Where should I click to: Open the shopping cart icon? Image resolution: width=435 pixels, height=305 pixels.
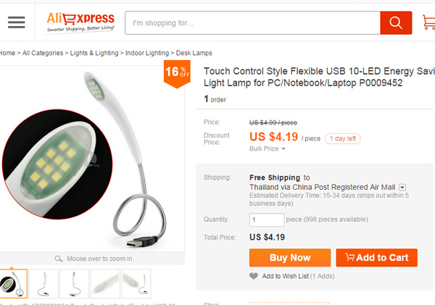428,23
